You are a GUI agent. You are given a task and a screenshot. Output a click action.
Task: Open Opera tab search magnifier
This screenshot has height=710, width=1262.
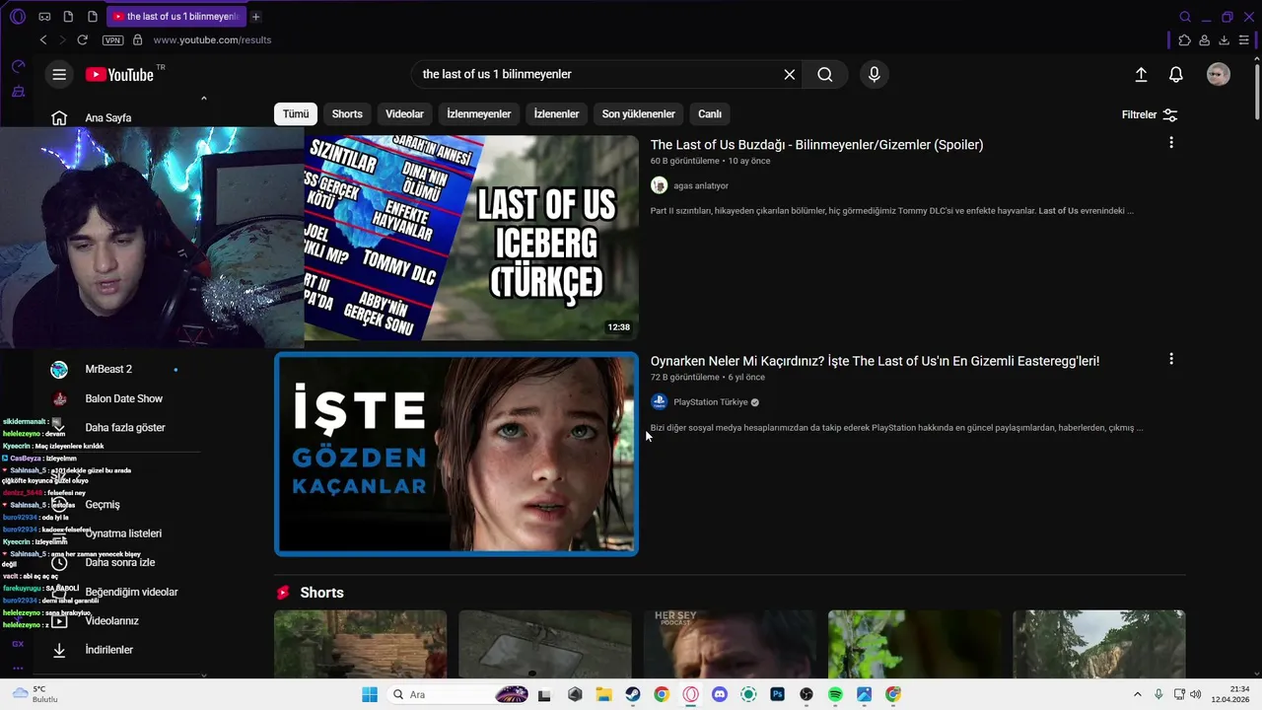1185,17
